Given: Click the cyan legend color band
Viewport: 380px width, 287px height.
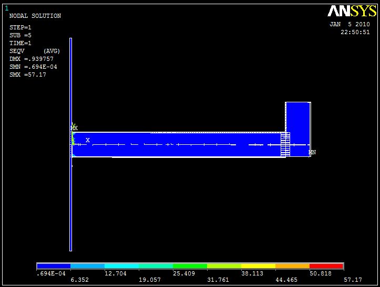Looking at the screenshot, I should point(121,266).
